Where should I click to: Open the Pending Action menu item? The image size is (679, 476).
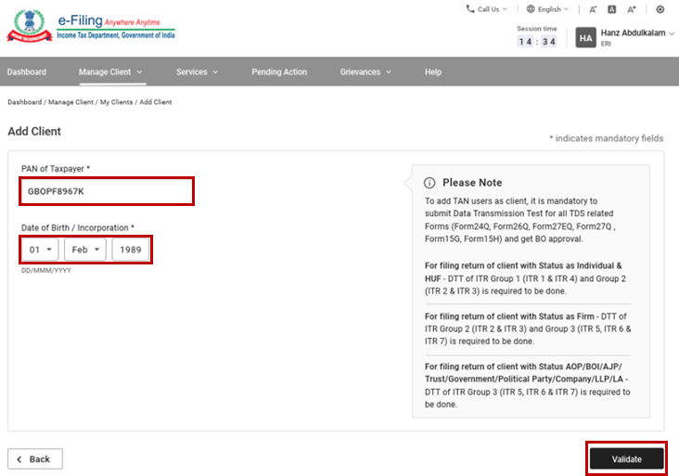[277, 71]
